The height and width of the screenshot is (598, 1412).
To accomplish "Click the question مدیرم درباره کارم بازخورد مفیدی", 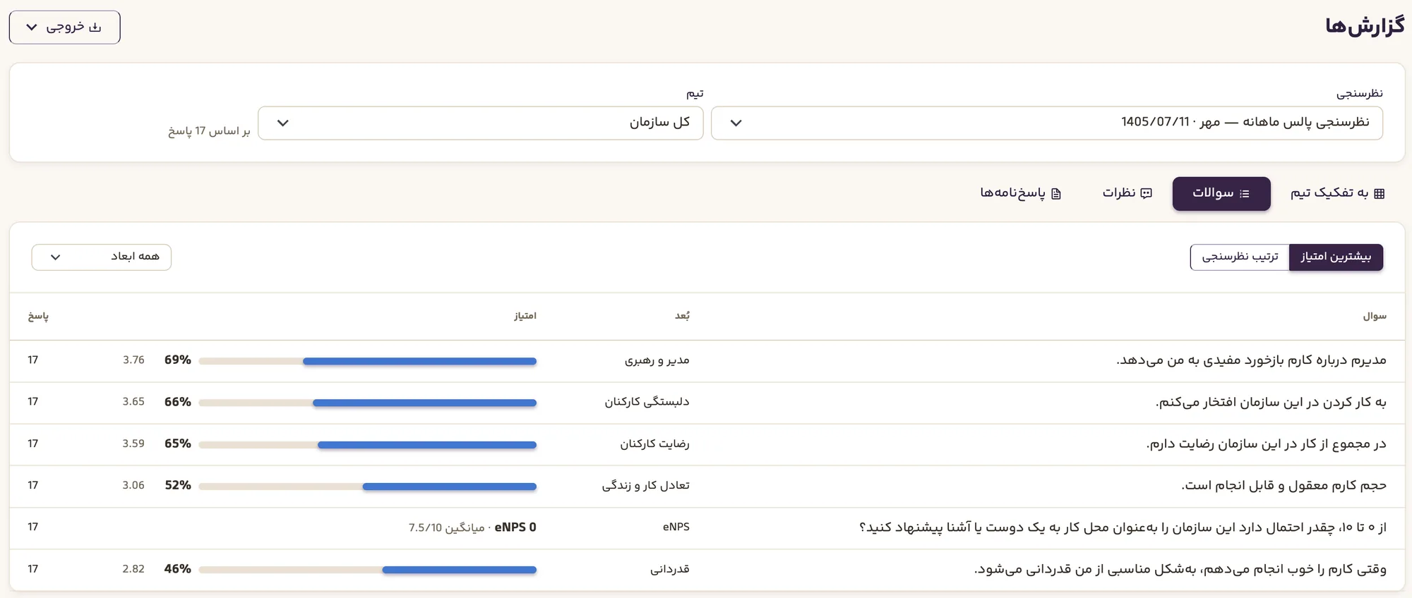I will 1251,360.
